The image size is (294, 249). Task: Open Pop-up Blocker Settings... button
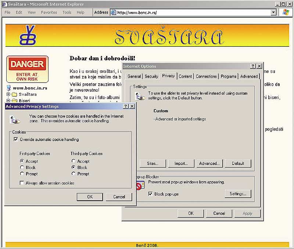pyautogui.click(x=238, y=194)
